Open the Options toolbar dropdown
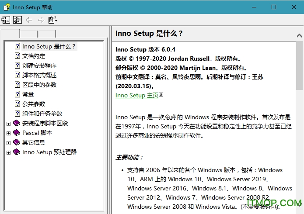The height and width of the screenshot is (214, 304). tap(52, 20)
